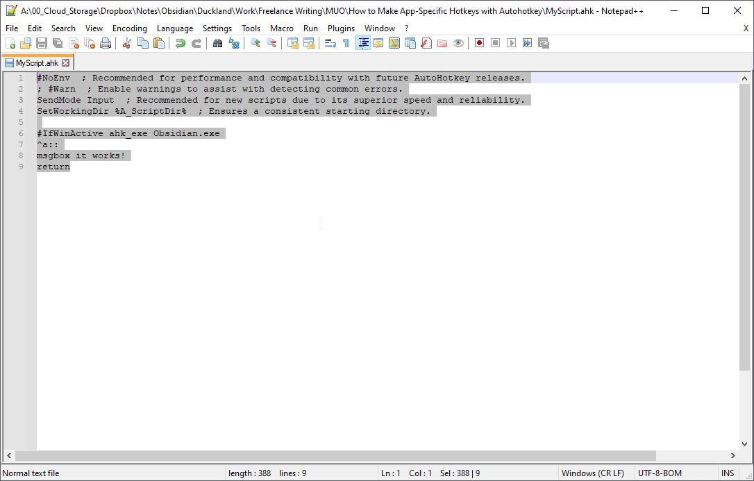The width and height of the screenshot is (754, 481).
Task: Click Windows (CR LF) in status bar
Action: tap(592, 473)
